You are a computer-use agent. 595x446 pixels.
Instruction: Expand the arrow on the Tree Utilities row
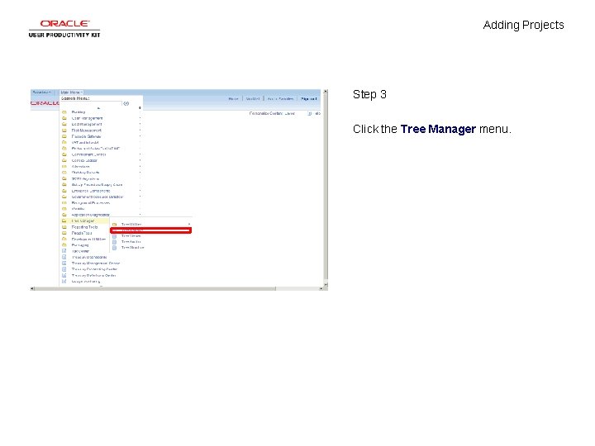(x=189, y=225)
